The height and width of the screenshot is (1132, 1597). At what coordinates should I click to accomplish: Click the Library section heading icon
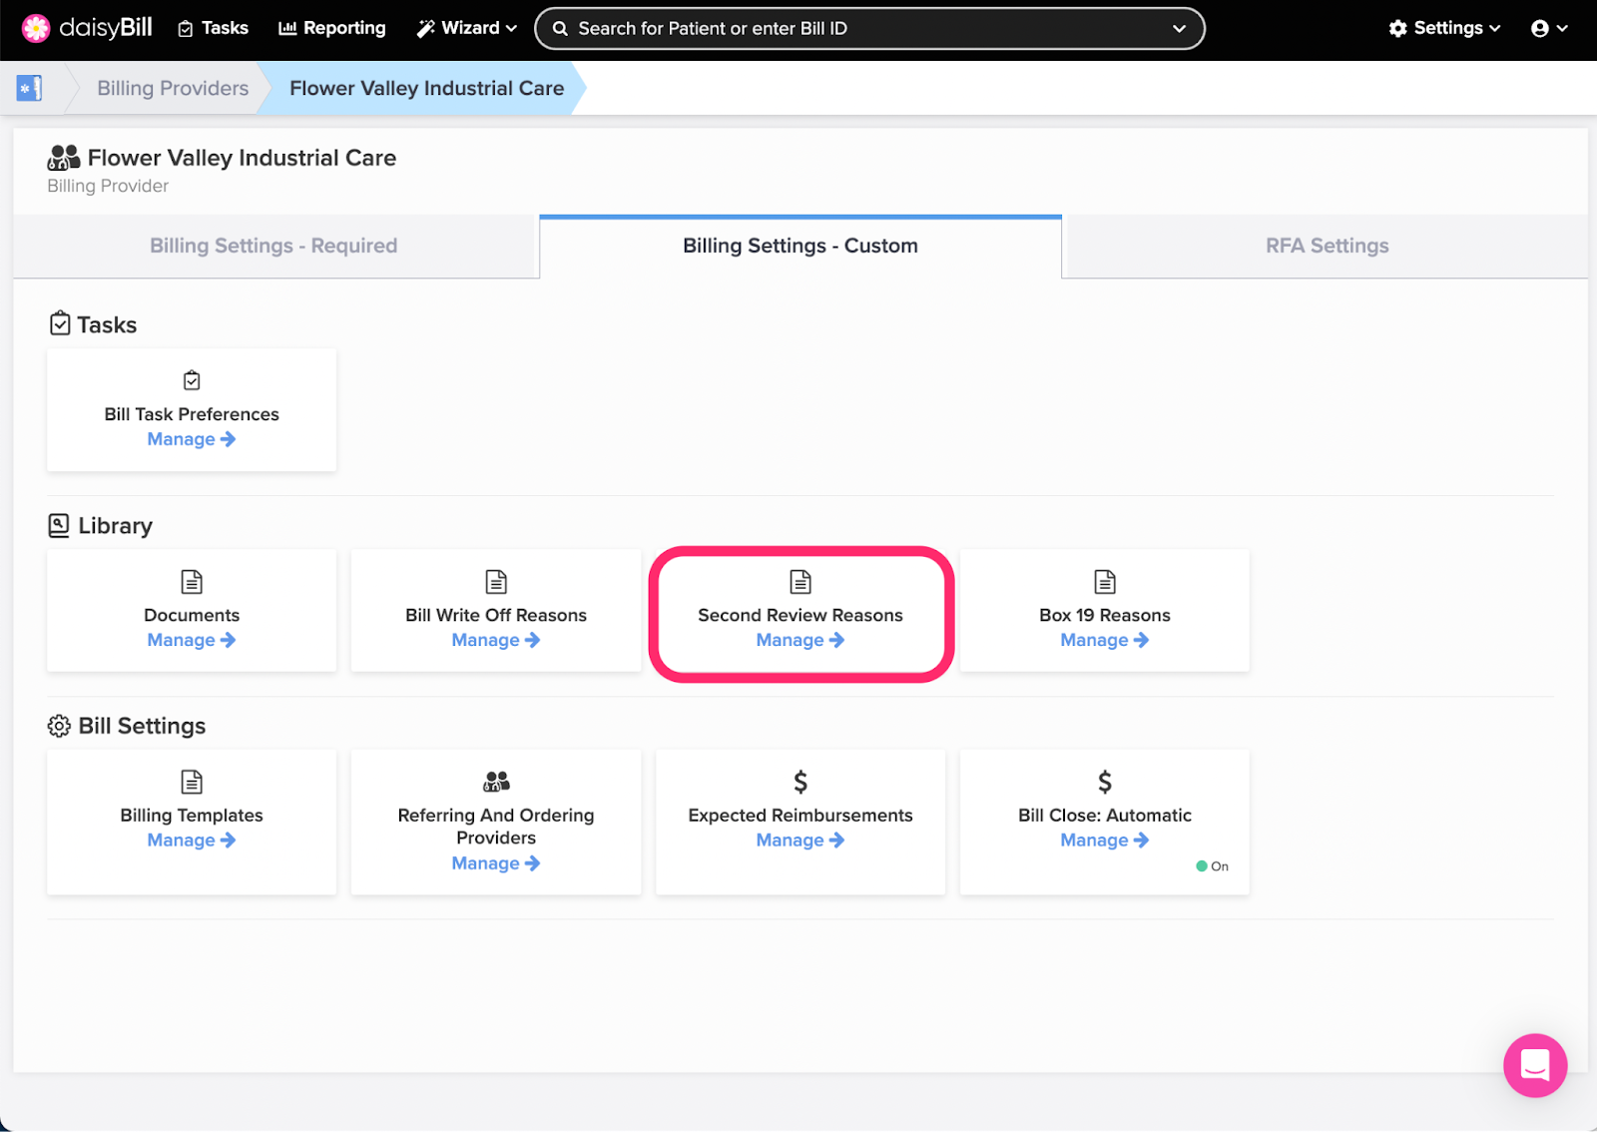tap(59, 525)
